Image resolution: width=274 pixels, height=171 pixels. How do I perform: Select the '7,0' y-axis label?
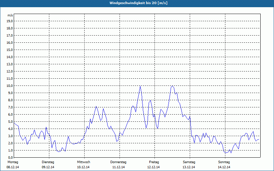[10, 107]
